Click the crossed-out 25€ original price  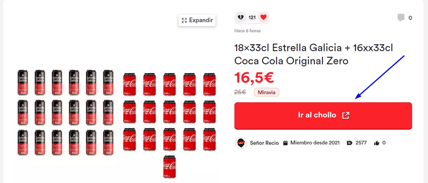point(240,92)
